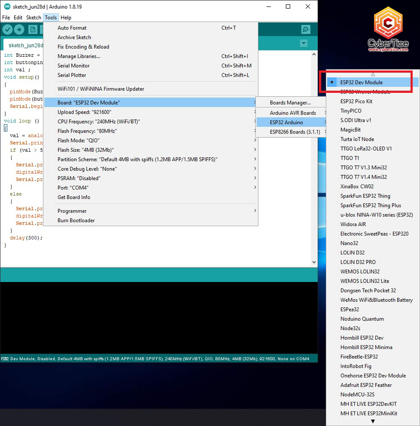Open the Sketch menu
Screen dimensions: 420x426
(x=34, y=18)
